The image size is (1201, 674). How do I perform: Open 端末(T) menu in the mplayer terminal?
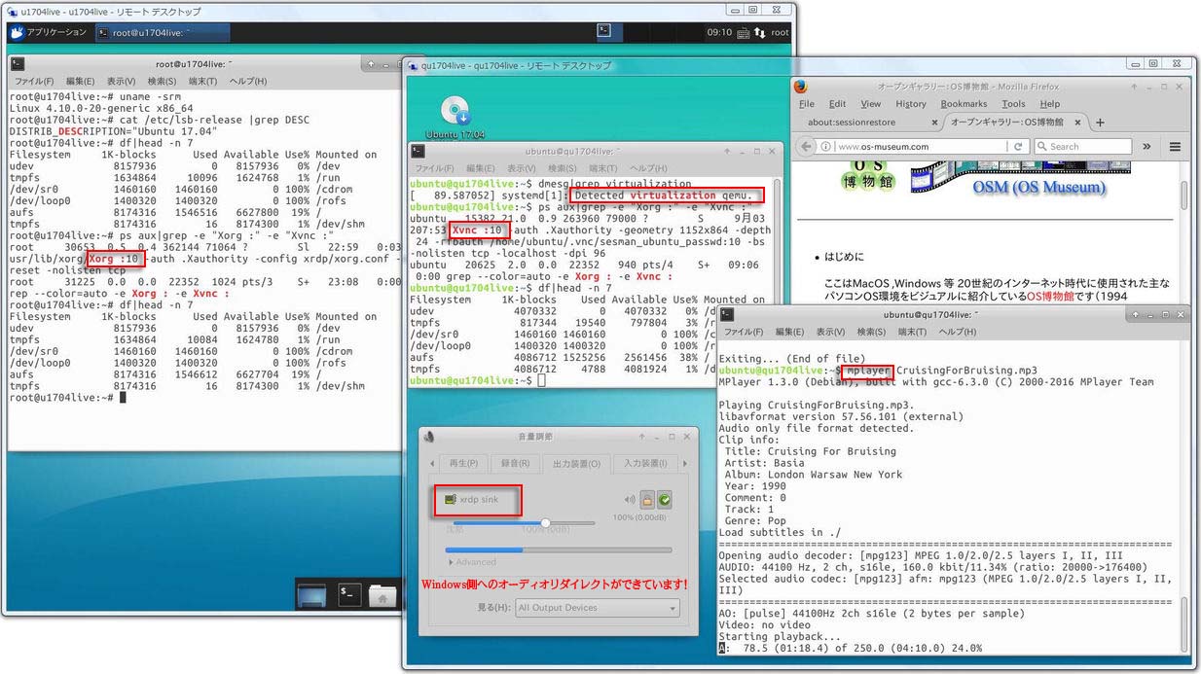[x=912, y=332]
